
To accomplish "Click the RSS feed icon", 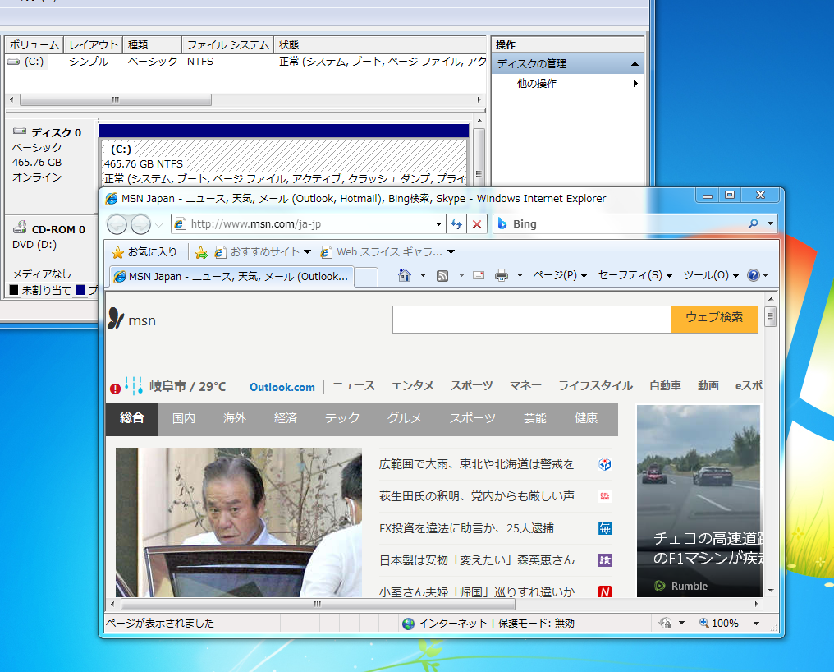I will click(x=442, y=275).
